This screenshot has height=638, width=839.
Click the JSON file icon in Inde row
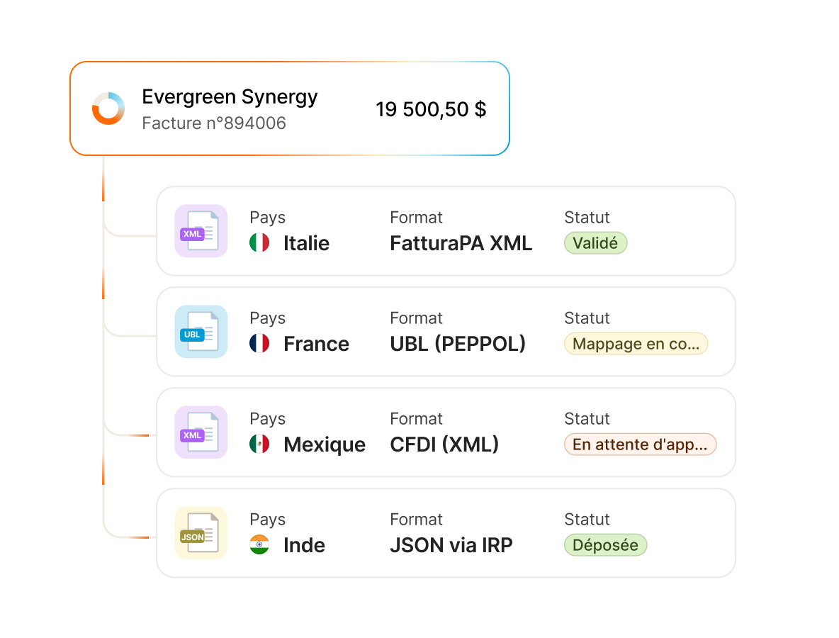point(201,533)
